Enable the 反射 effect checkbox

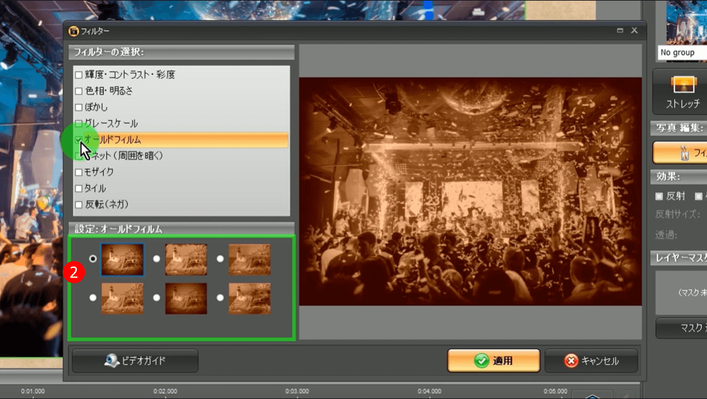[659, 196]
